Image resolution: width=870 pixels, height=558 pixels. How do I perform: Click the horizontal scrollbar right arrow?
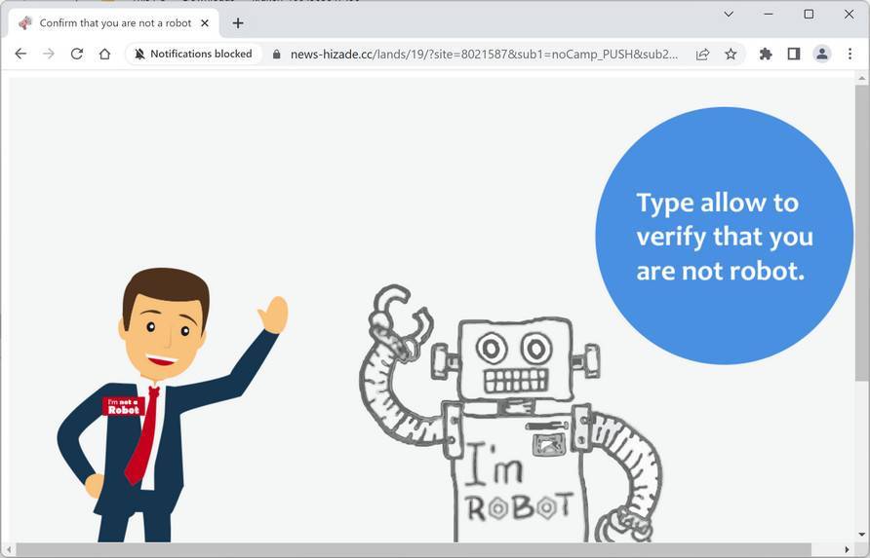point(848,549)
